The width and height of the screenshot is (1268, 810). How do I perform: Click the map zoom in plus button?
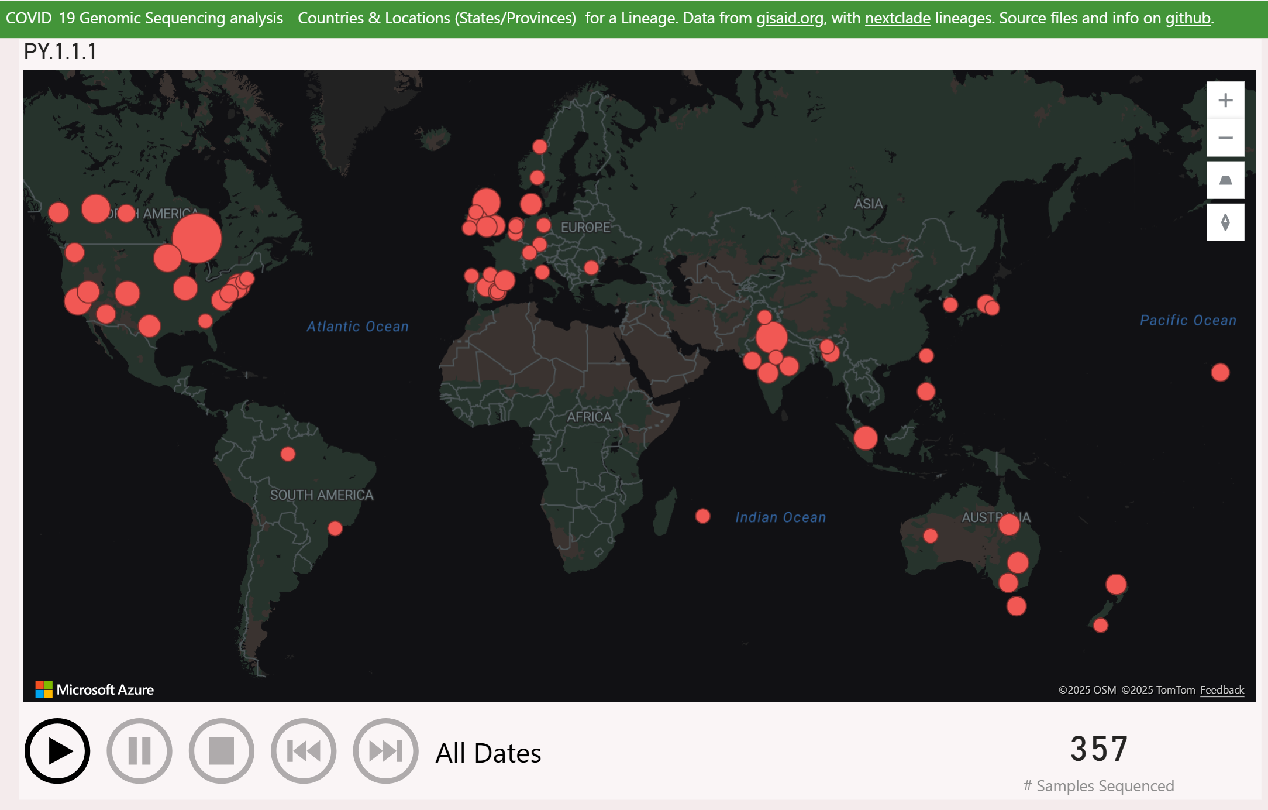1225,101
